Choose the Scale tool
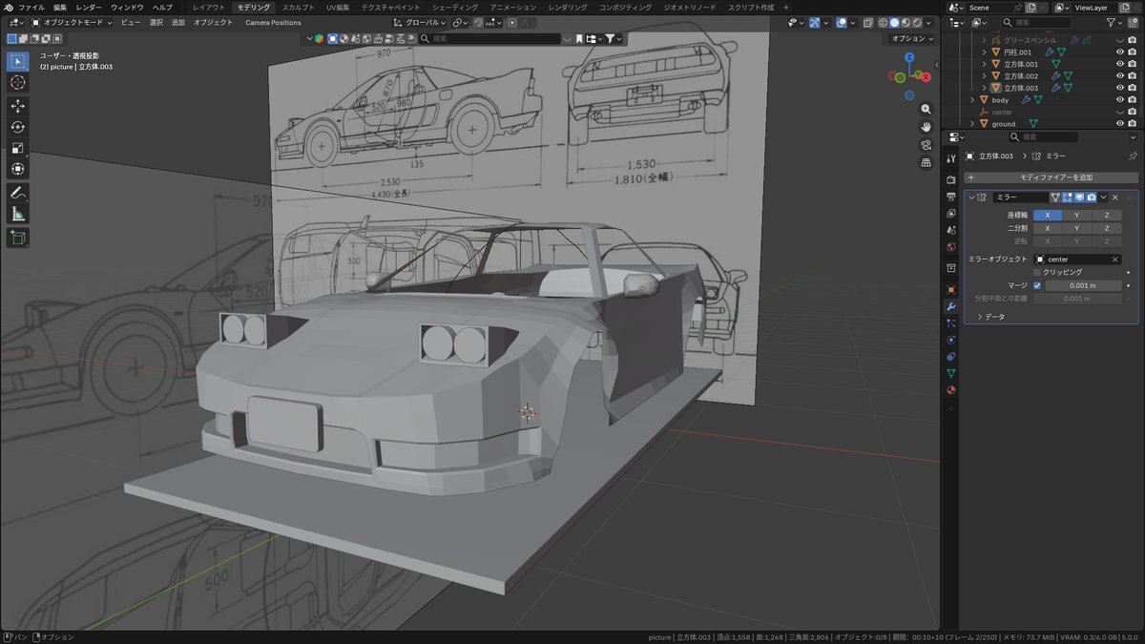Image resolution: width=1145 pixels, height=644 pixels. (x=18, y=148)
